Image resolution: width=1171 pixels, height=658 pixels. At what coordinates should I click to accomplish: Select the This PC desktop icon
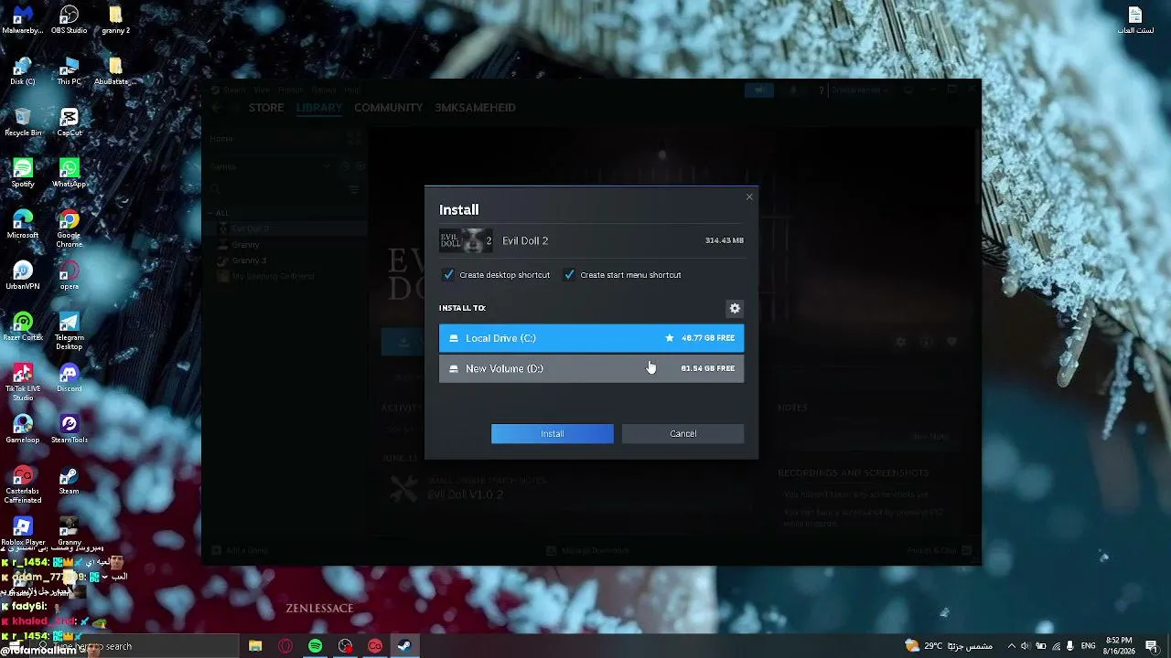click(x=69, y=71)
